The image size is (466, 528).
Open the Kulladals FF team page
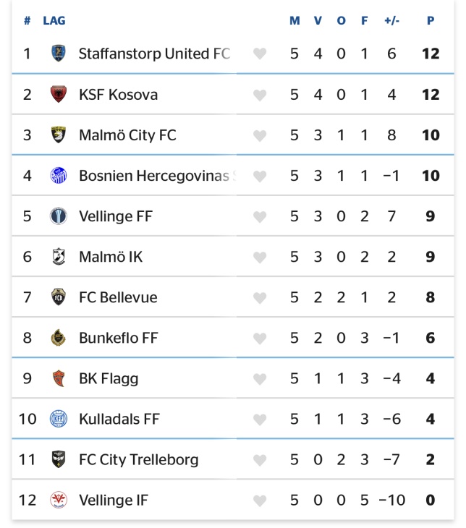[119, 420]
